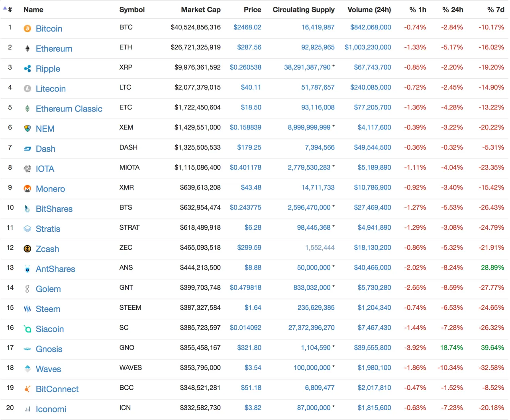
Task: Click the Bitcoin coin logo icon
Action: pyautogui.click(x=27, y=29)
